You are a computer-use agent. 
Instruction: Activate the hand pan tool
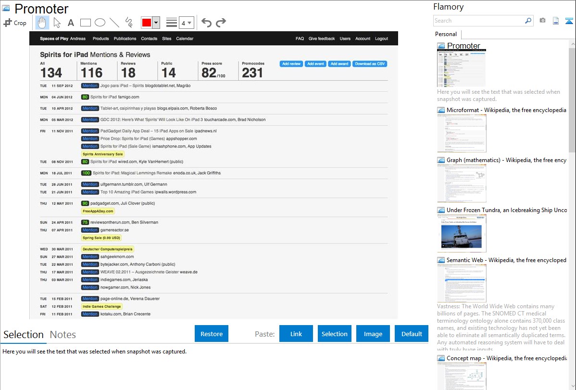pyautogui.click(x=42, y=23)
